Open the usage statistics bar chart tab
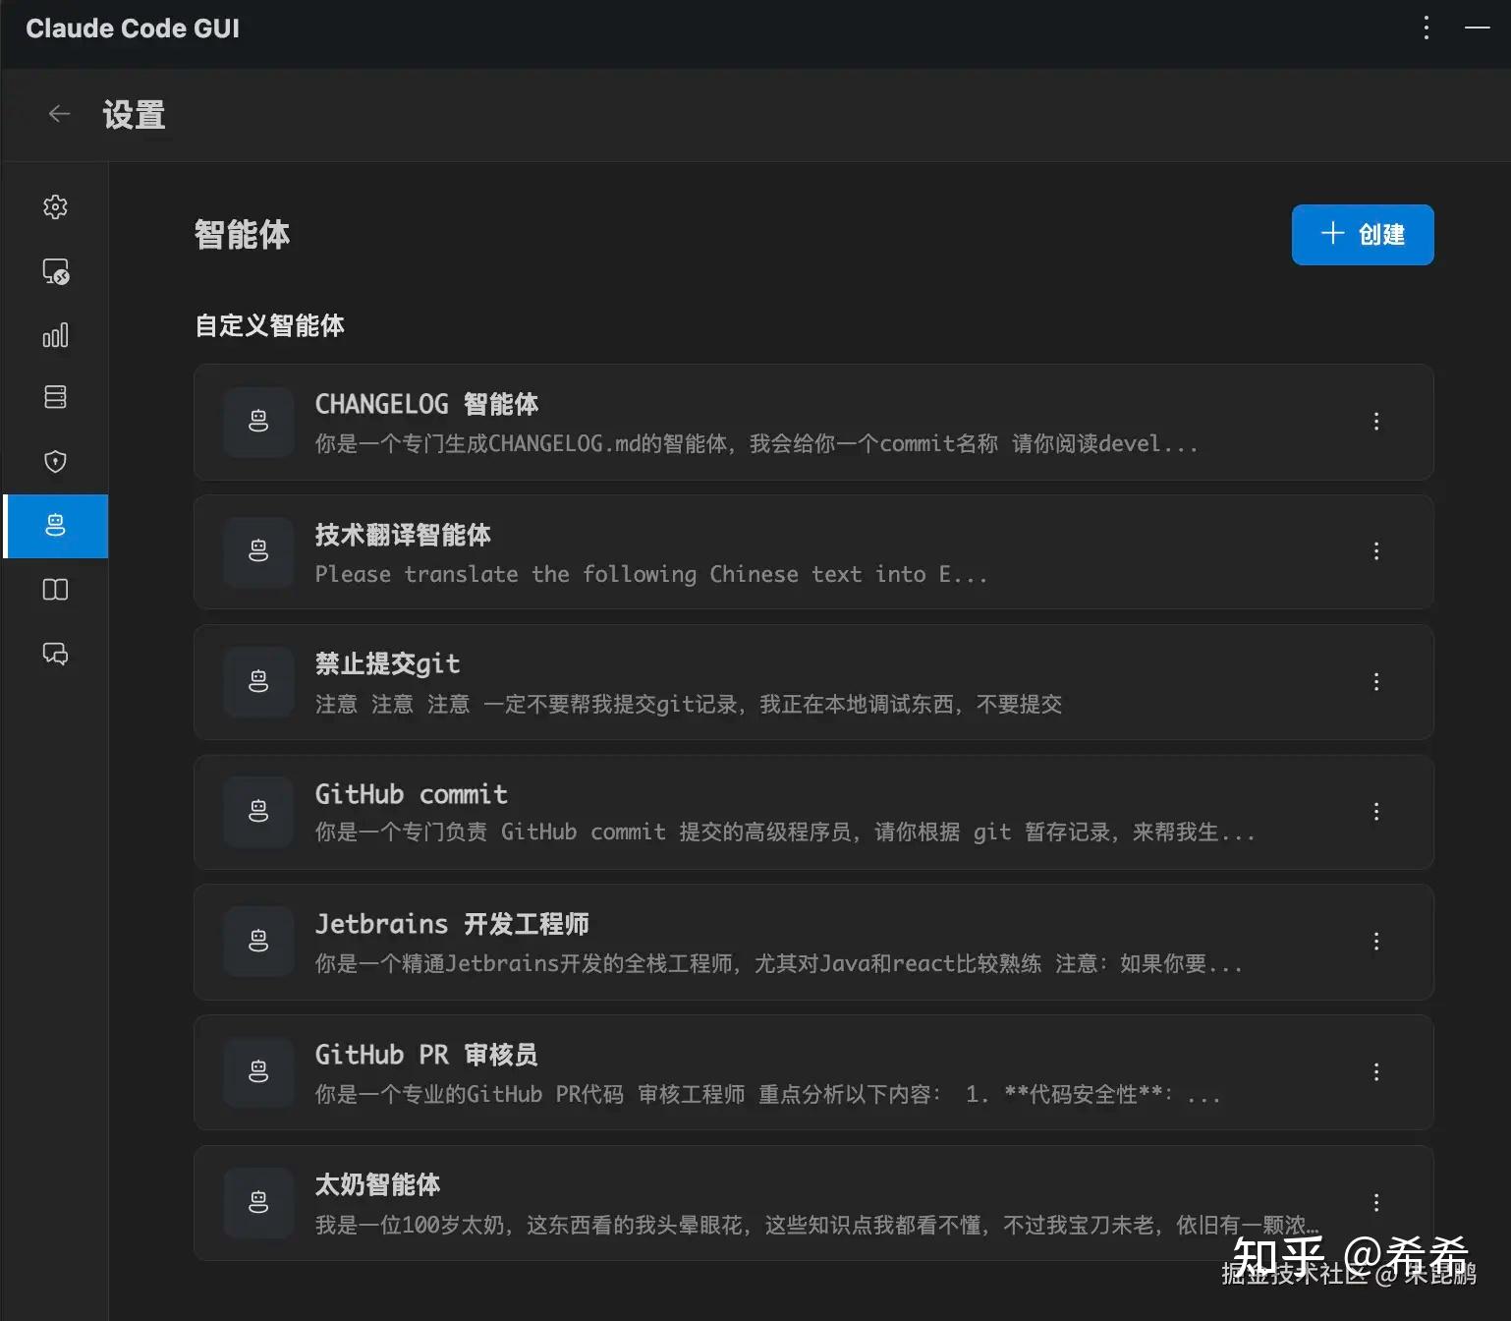This screenshot has width=1511, height=1321. tap(55, 335)
